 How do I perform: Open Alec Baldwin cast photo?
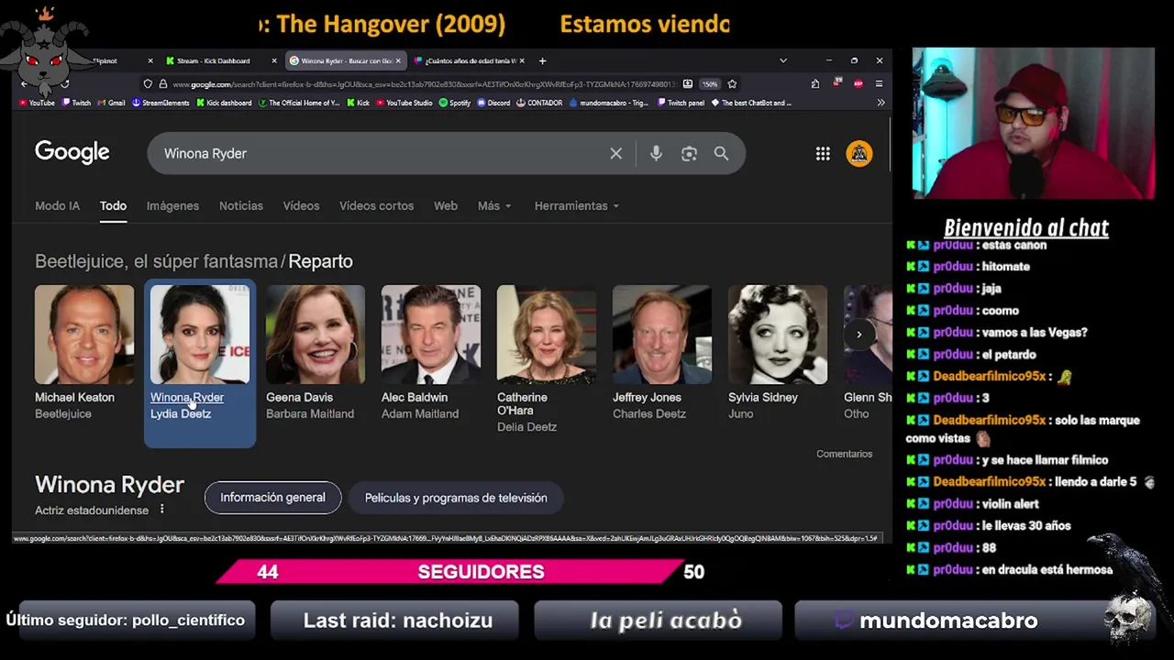(x=431, y=335)
